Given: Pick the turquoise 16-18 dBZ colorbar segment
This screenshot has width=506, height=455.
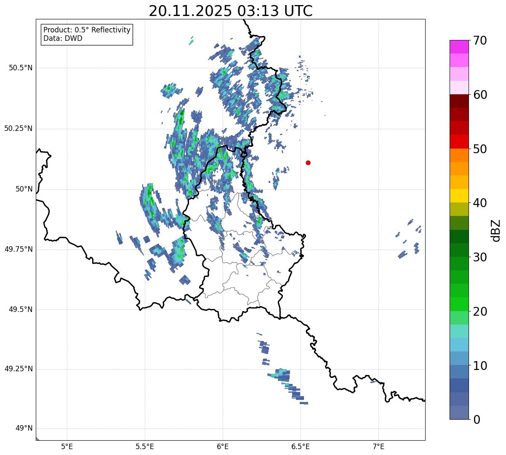Looking at the screenshot, I should (459, 331).
